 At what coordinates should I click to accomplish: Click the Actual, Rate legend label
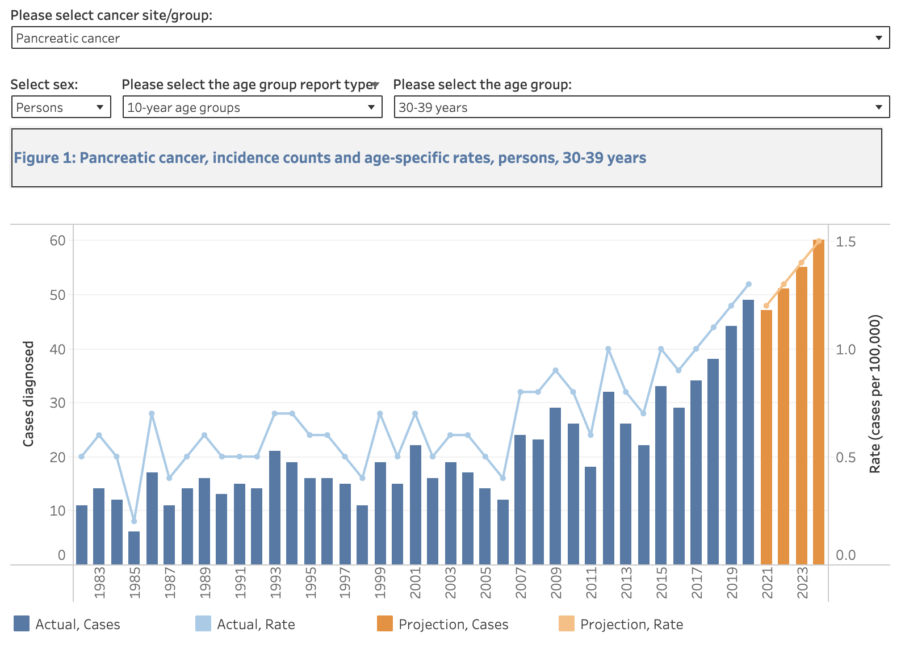pyautogui.click(x=255, y=625)
